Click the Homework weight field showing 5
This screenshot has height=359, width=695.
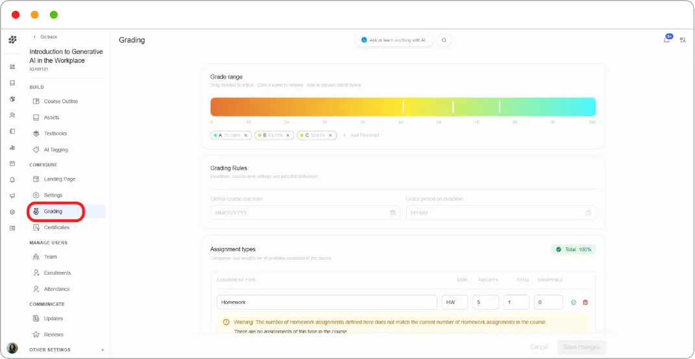pyautogui.click(x=486, y=303)
